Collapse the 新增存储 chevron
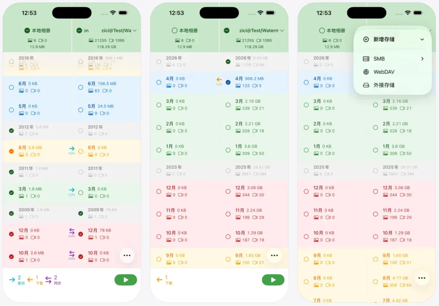This screenshot has width=439, height=306. coord(422,39)
